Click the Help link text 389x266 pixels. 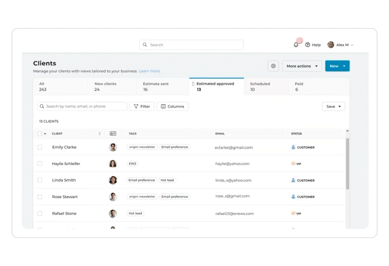[317, 45]
